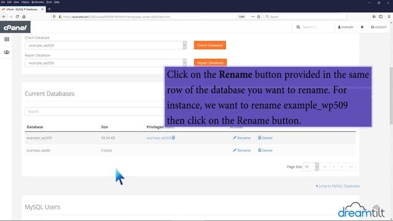Open the grid home icon in sidebar

[7, 39]
